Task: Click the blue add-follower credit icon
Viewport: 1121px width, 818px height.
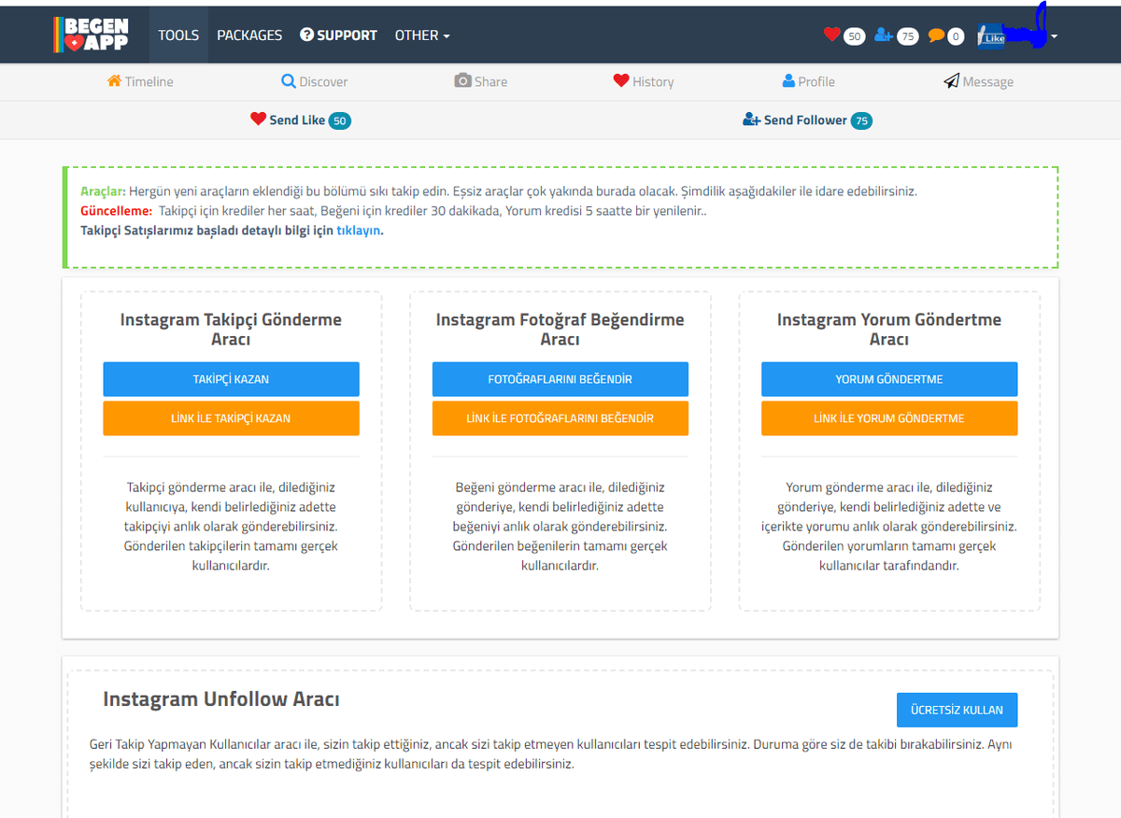Action: 884,35
